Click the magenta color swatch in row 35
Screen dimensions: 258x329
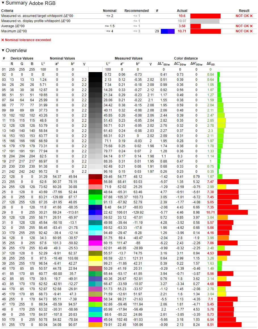coord(95,243)
